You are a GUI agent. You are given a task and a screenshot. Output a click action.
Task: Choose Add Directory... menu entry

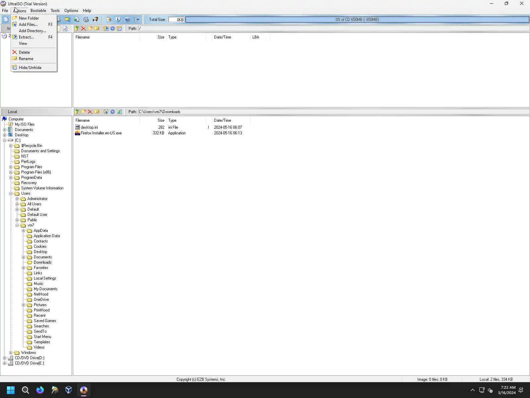click(33, 31)
